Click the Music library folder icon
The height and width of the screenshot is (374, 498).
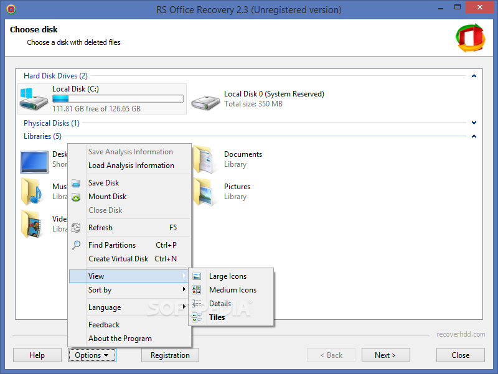[32, 191]
